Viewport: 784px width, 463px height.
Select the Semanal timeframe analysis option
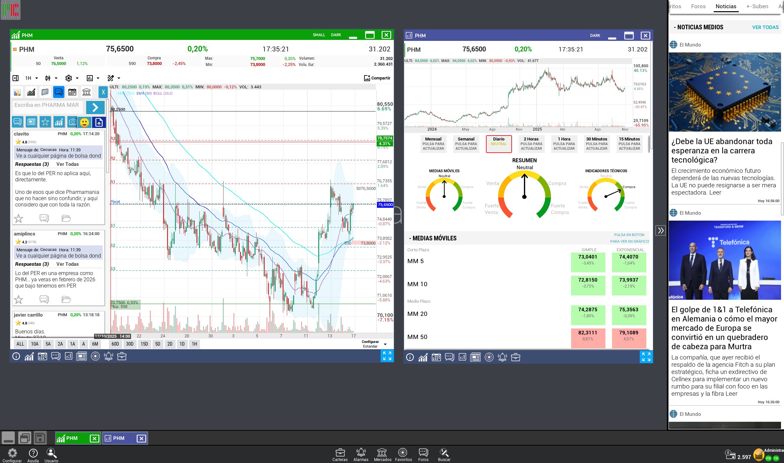pyautogui.click(x=466, y=144)
